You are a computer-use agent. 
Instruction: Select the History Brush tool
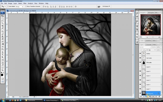coord(2,39)
